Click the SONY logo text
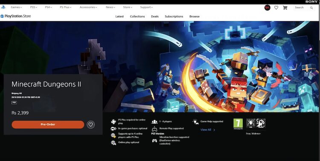Screen dimensions: 320x161 click(x=311, y=2)
